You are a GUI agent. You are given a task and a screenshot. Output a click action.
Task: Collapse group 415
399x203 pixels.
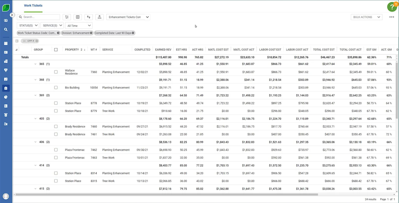pos(35,188)
